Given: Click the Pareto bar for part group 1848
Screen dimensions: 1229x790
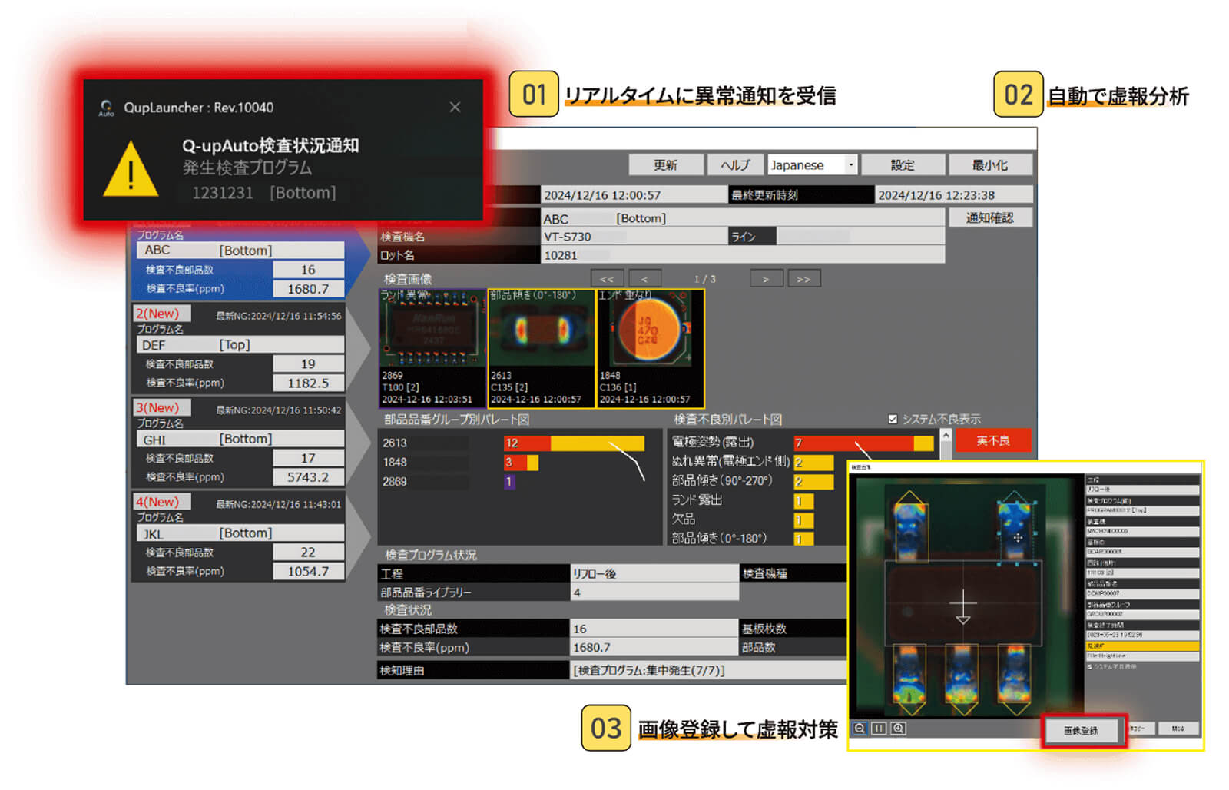Looking at the screenshot, I should click(521, 463).
